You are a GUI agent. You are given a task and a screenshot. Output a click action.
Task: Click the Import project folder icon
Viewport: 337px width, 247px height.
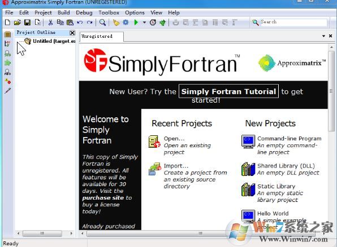click(155, 169)
